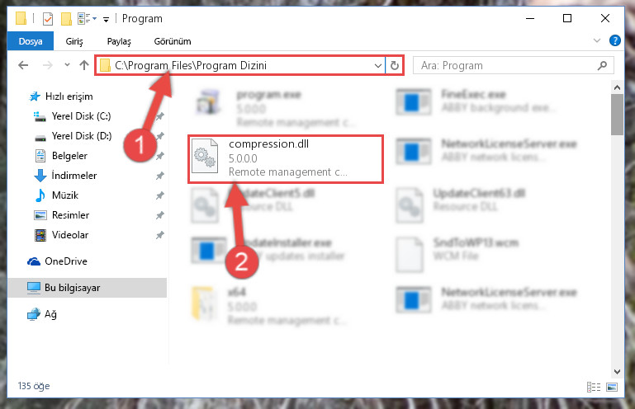
Task: Expand the ribbon with the chevron
Action: [596, 40]
